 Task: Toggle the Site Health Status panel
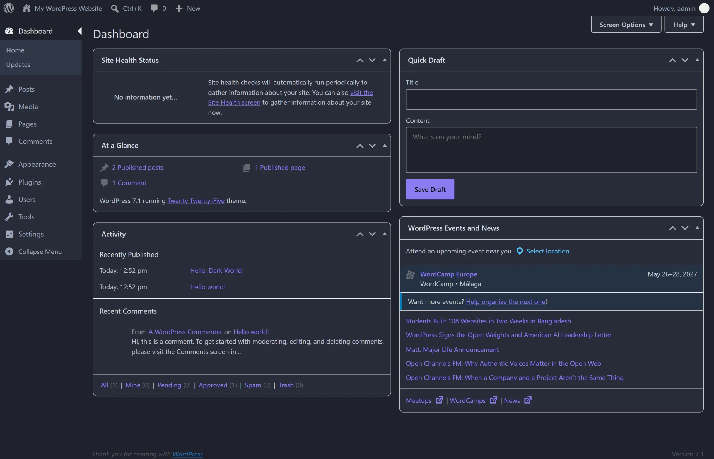pos(385,60)
